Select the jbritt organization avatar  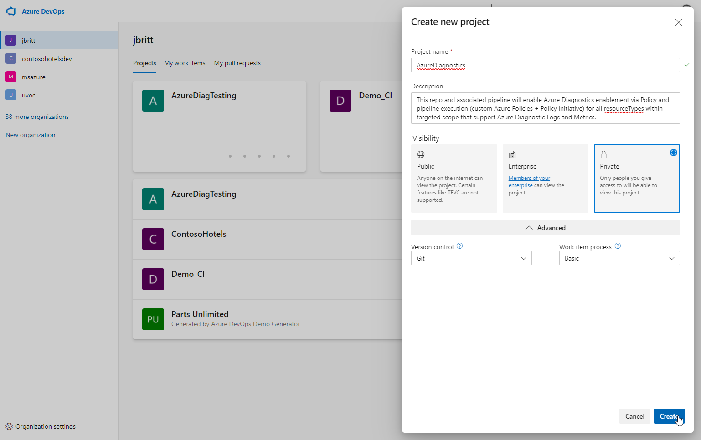click(x=11, y=40)
